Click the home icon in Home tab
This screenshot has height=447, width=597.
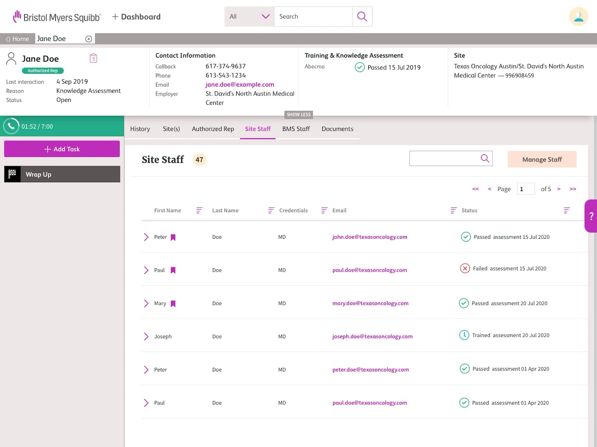point(8,39)
